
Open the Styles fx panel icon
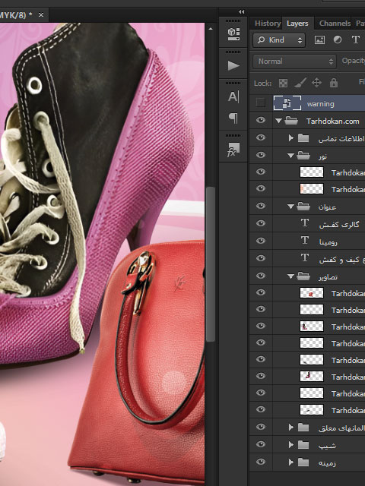tap(233, 150)
